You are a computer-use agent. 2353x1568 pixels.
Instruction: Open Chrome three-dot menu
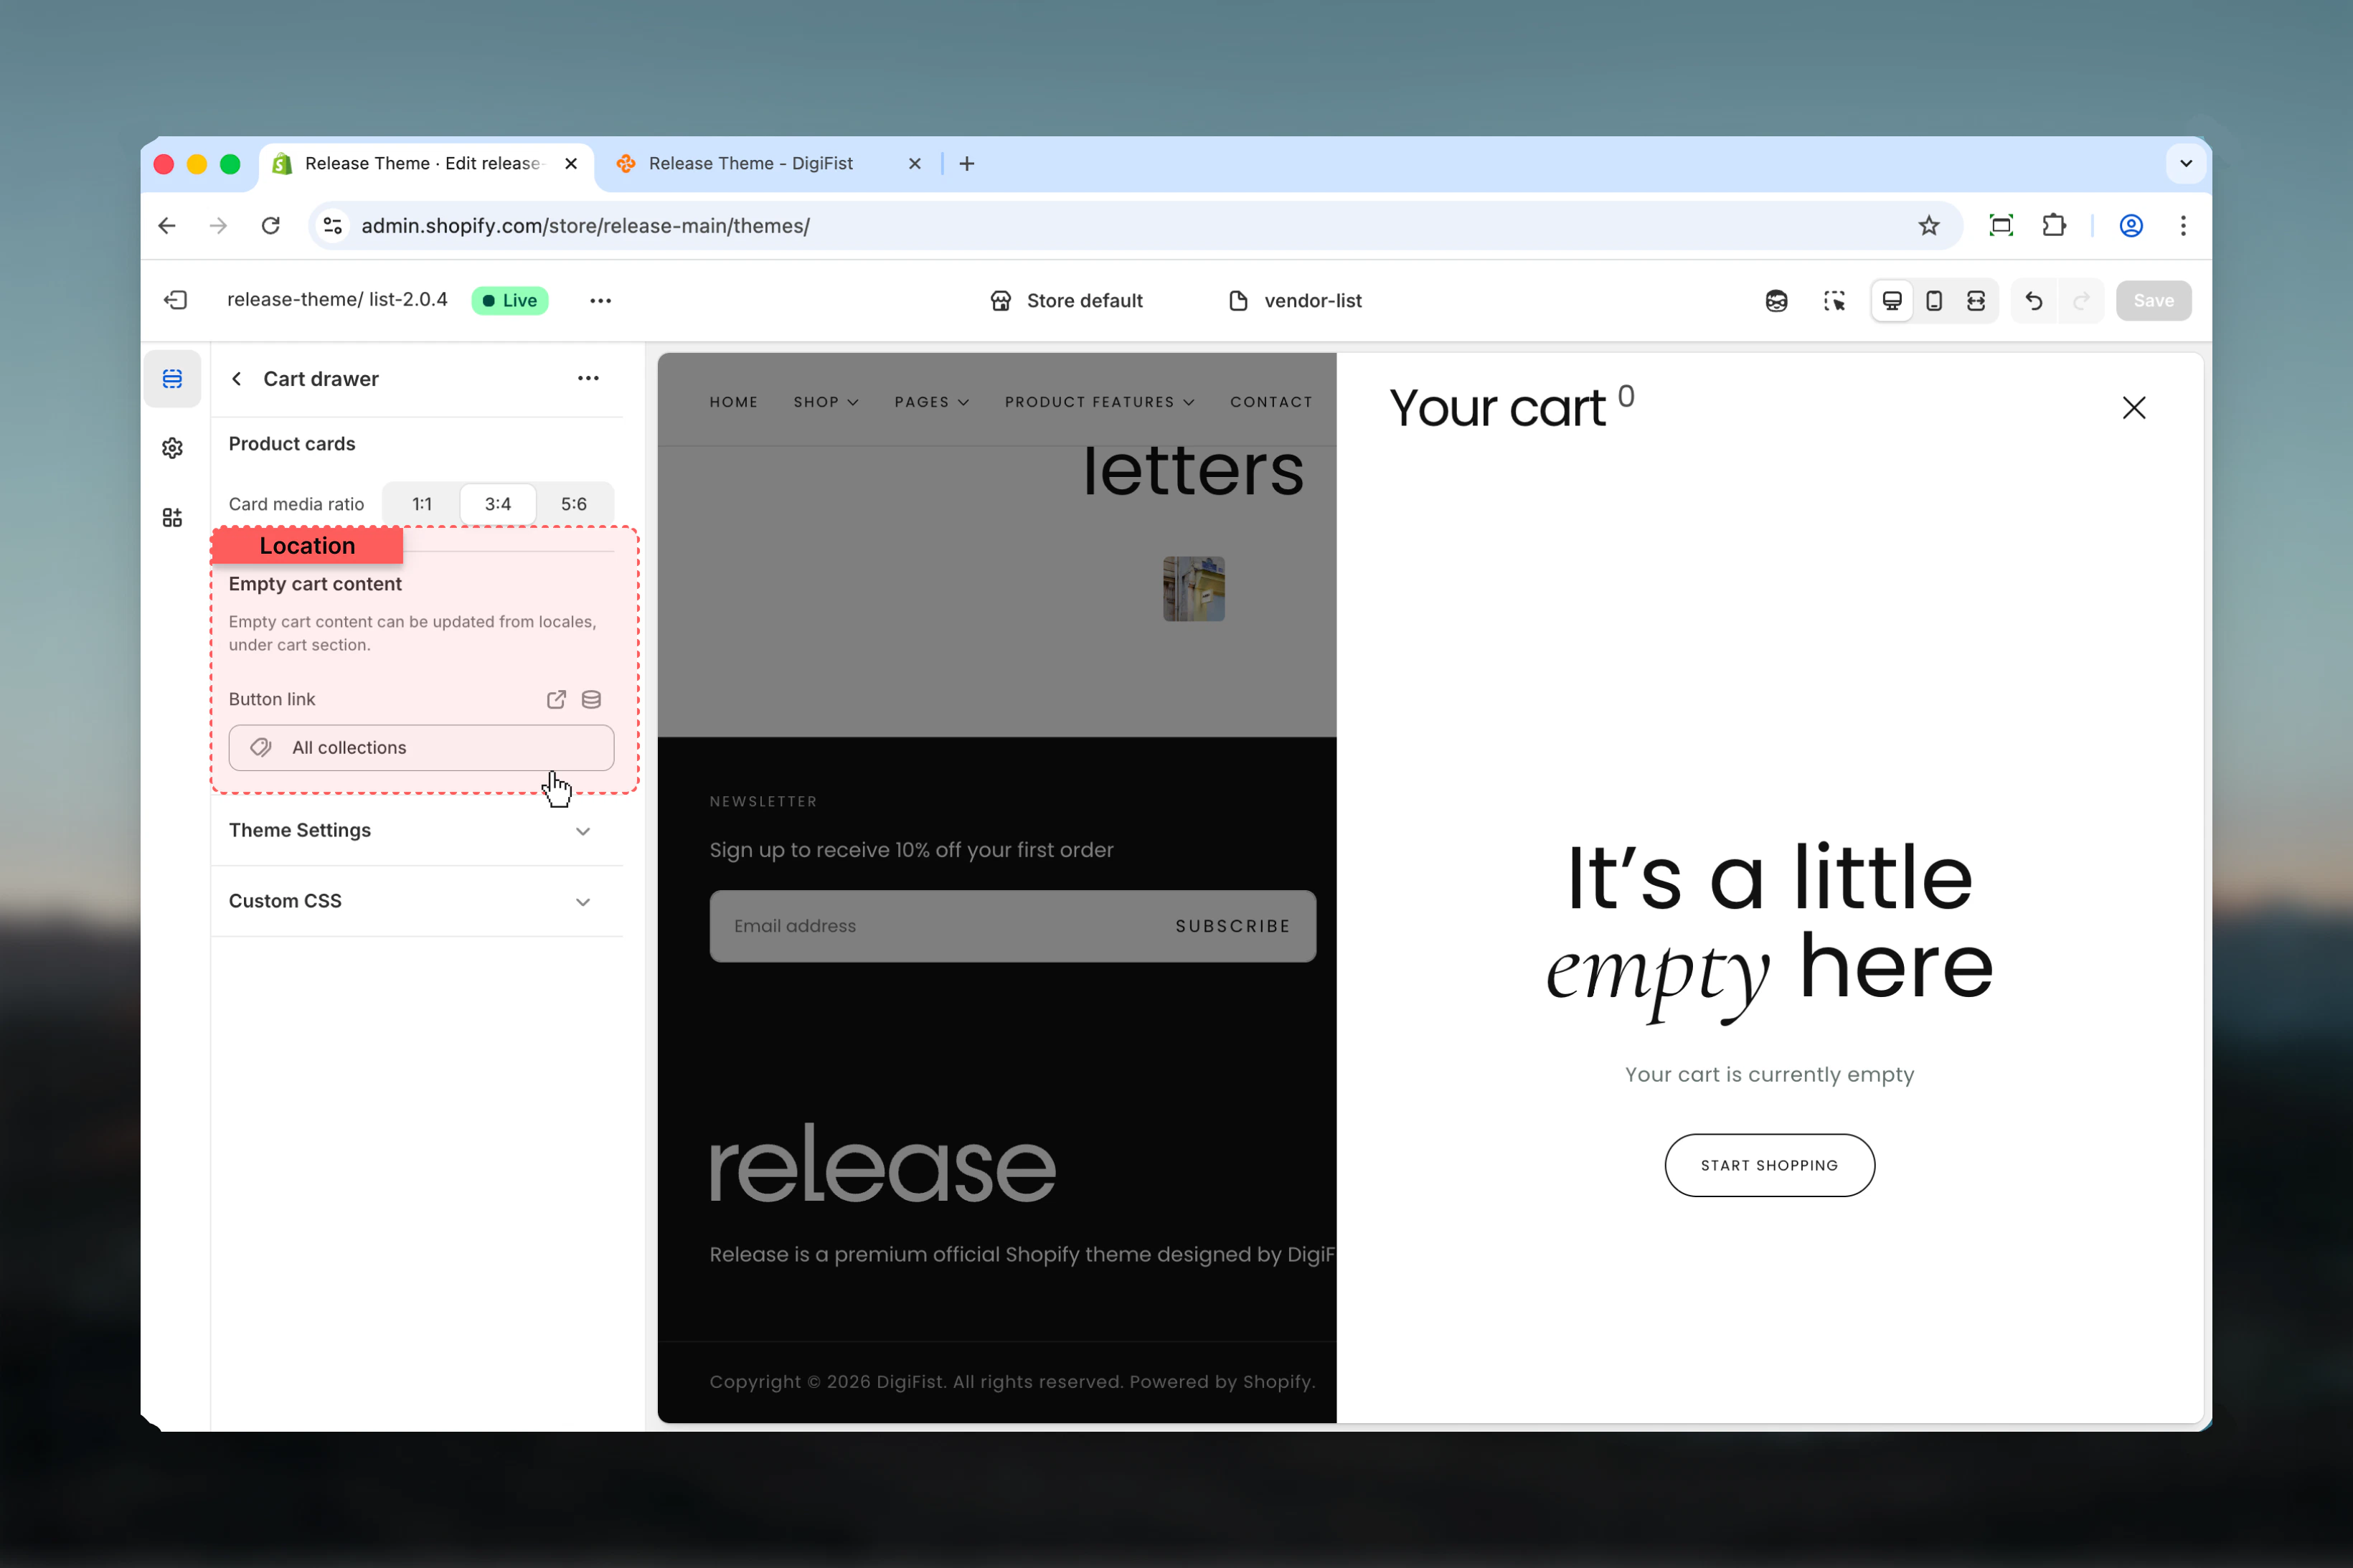point(2183,226)
